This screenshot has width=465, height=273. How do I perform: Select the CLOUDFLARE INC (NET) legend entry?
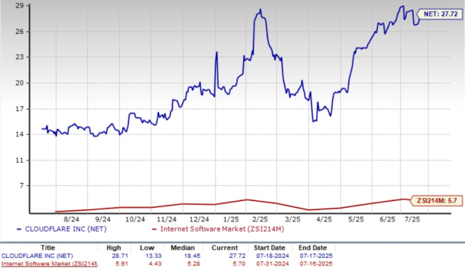coord(61,229)
